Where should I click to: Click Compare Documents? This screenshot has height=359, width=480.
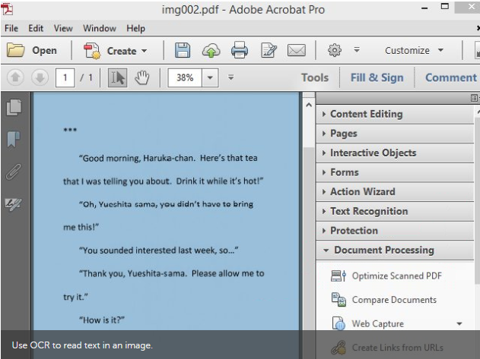(394, 300)
